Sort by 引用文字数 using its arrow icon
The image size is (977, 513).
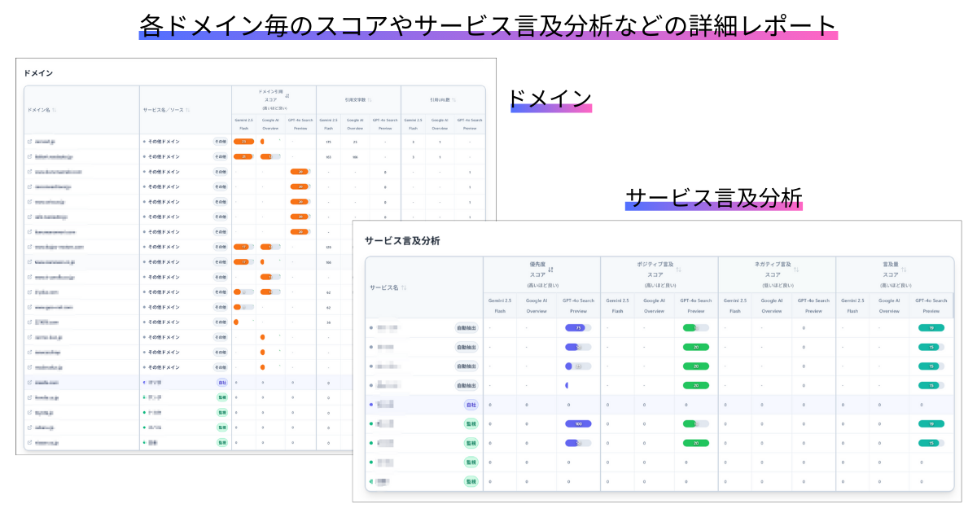point(370,100)
